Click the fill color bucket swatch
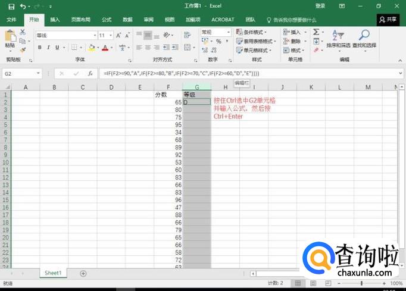Image resolution: width=406 pixels, height=291 pixels. pyautogui.click(x=92, y=48)
